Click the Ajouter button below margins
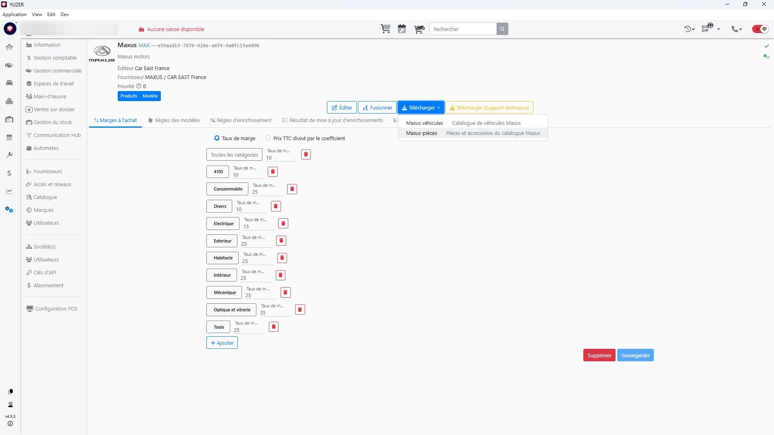 pyautogui.click(x=222, y=343)
